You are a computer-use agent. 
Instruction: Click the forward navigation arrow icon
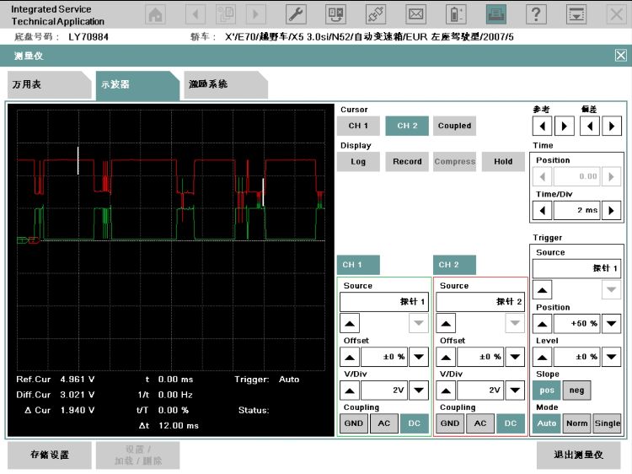point(255,14)
